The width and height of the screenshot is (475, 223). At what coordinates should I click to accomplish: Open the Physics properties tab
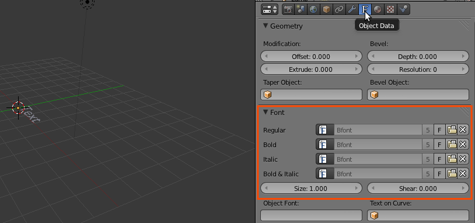click(403, 9)
